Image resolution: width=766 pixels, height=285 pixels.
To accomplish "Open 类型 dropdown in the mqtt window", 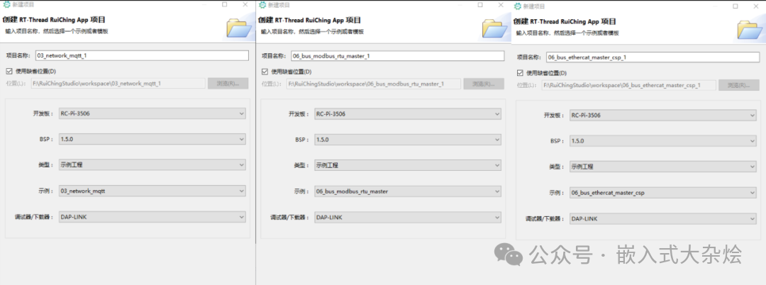I will coord(152,165).
